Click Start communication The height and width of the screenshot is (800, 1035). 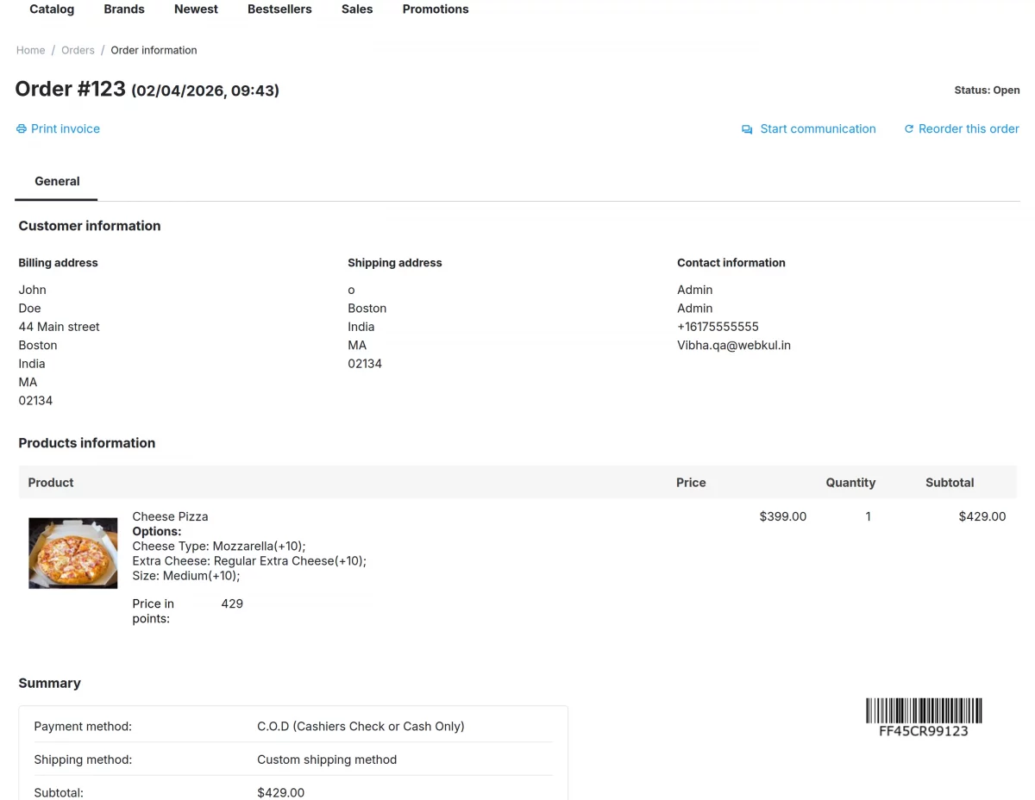pyautogui.click(x=818, y=128)
